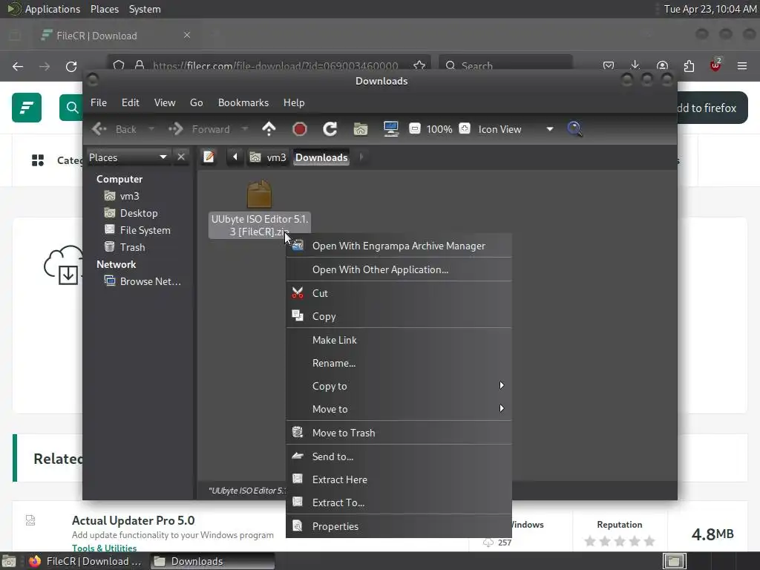Screen dimensions: 760x570
Task: Toggle text location entry icon
Action: (x=209, y=157)
